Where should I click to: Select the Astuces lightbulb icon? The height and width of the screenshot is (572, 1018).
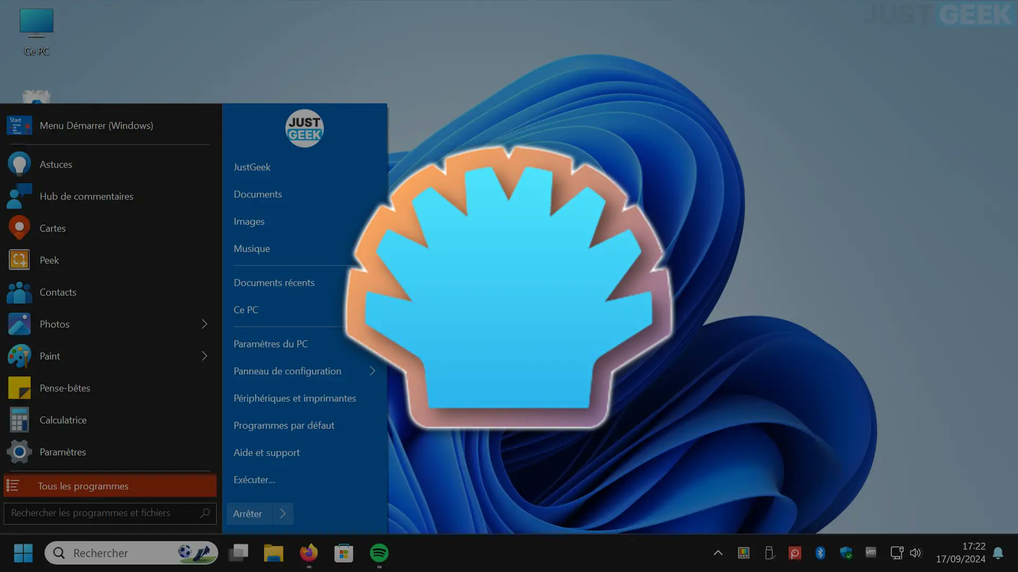(19, 164)
